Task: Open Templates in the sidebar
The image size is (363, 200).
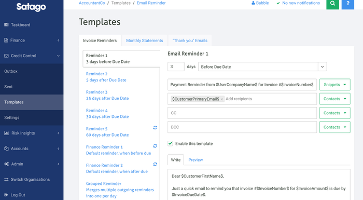Action: point(32,102)
